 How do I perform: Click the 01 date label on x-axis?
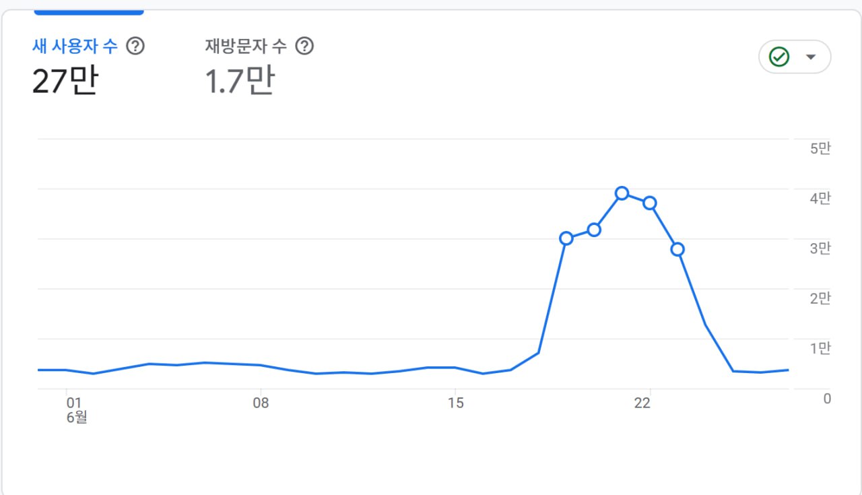click(73, 403)
